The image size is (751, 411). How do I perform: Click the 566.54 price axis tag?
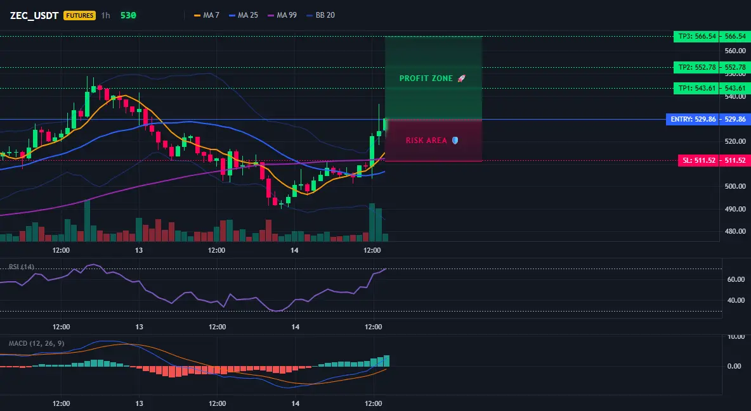coord(735,36)
